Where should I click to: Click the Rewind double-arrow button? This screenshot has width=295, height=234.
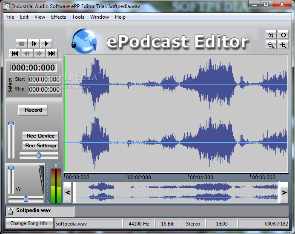pyautogui.click(x=27, y=54)
